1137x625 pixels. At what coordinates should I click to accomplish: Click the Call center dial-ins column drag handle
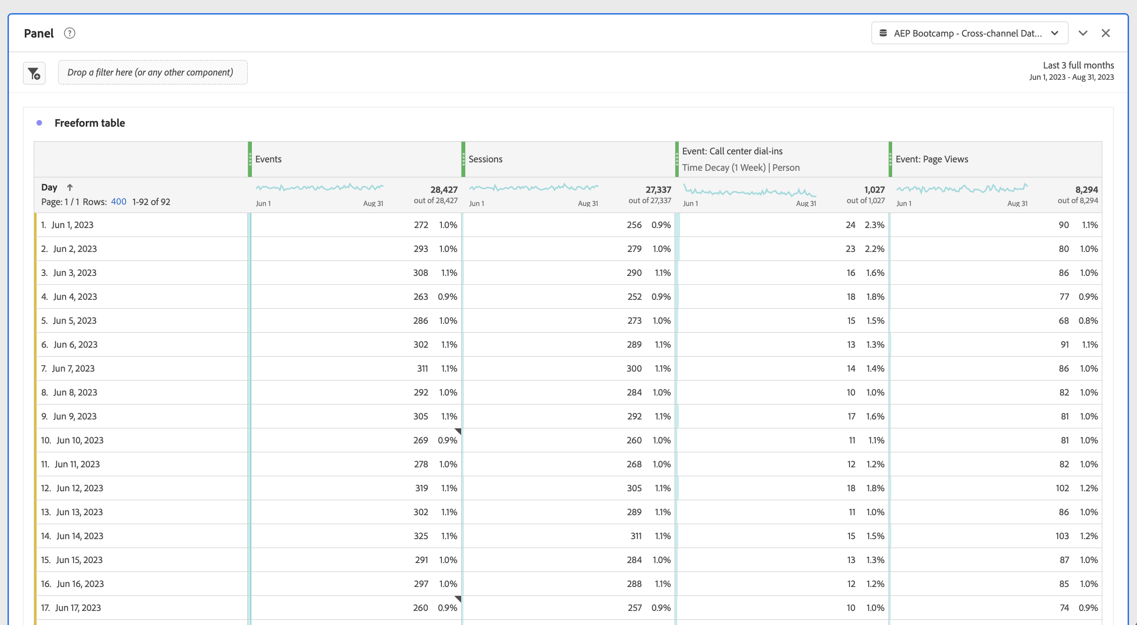[677, 160]
